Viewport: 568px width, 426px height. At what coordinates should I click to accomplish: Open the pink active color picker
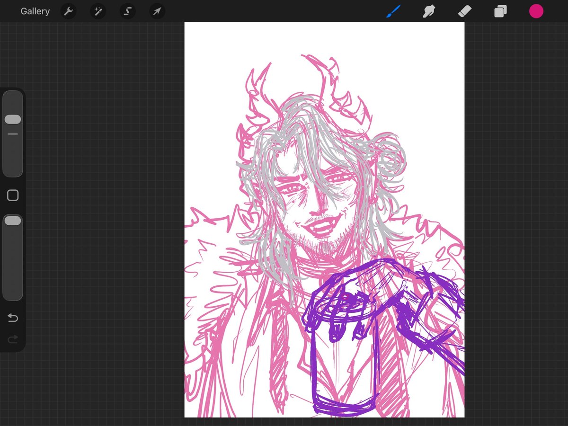[536, 11]
